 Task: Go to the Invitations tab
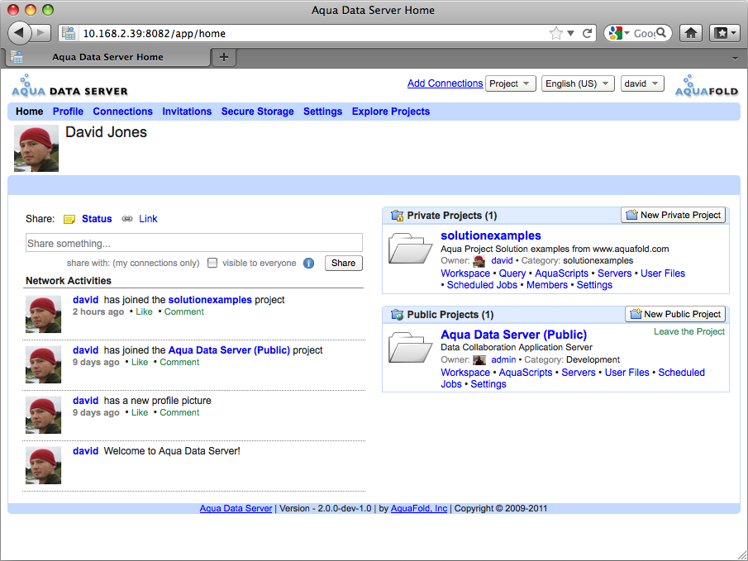(187, 112)
